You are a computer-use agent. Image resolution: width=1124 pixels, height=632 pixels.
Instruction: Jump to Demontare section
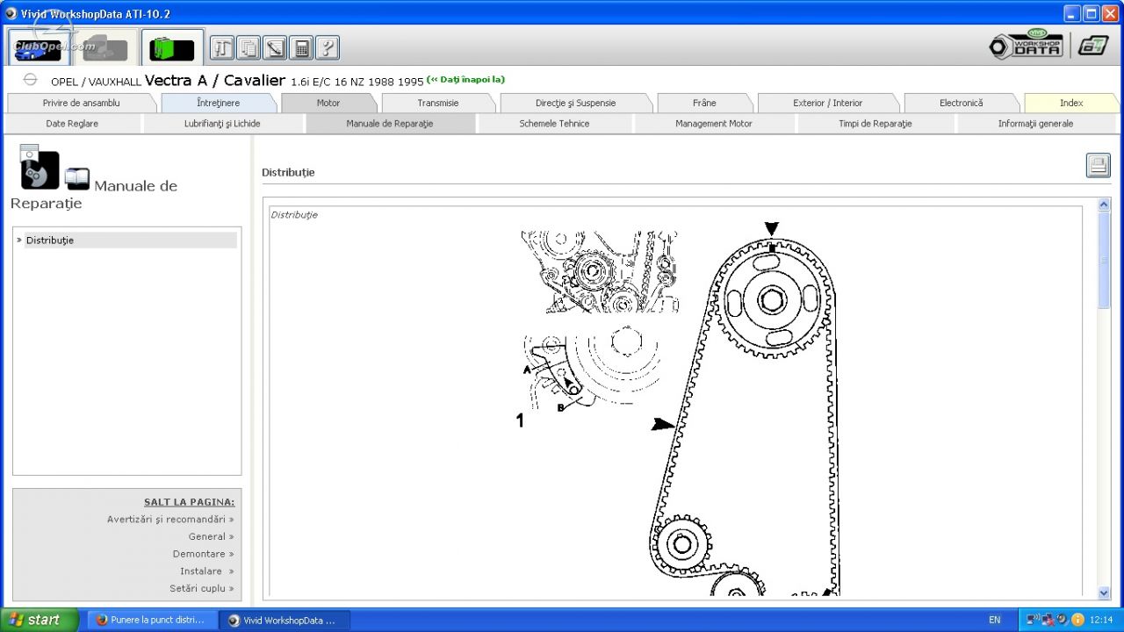coord(203,554)
